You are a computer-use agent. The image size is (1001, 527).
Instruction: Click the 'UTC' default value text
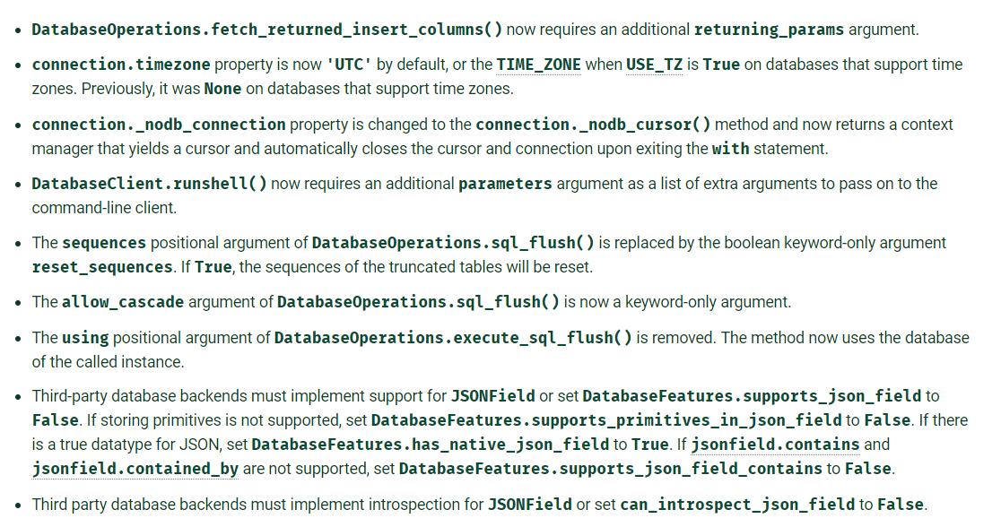click(349, 65)
